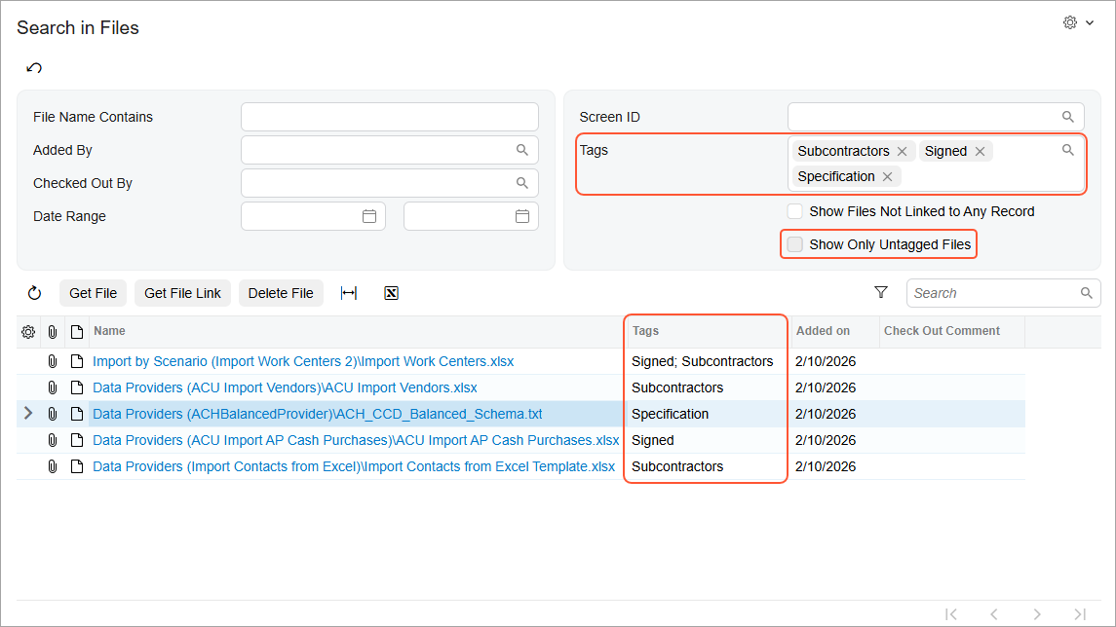Open the Checked Out By lookup magnifier
The width and height of the screenshot is (1116, 627).
[x=521, y=183]
